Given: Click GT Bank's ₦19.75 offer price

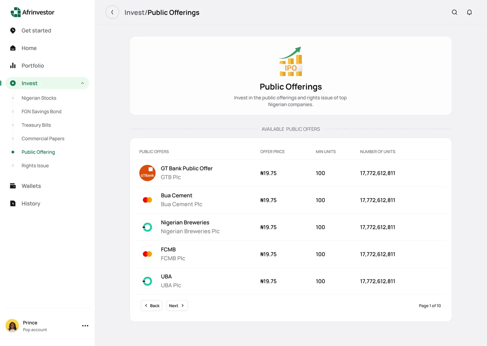Looking at the screenshot, I should (268, 173).
